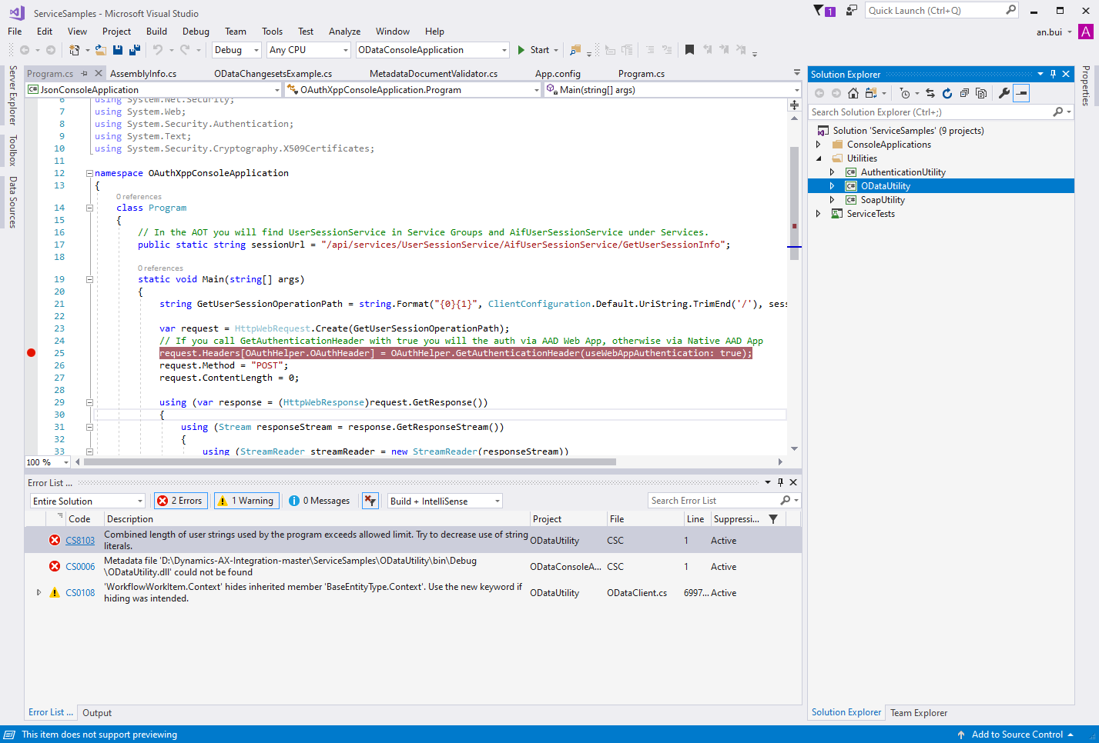
Task: Click the feedback icon beside Quick Launch
Action: [851, 11]
